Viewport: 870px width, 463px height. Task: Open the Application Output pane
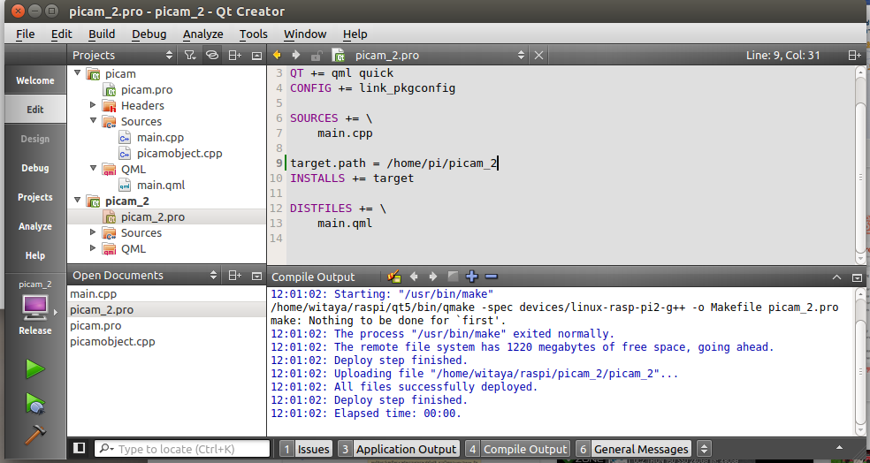tap(399, 449)
